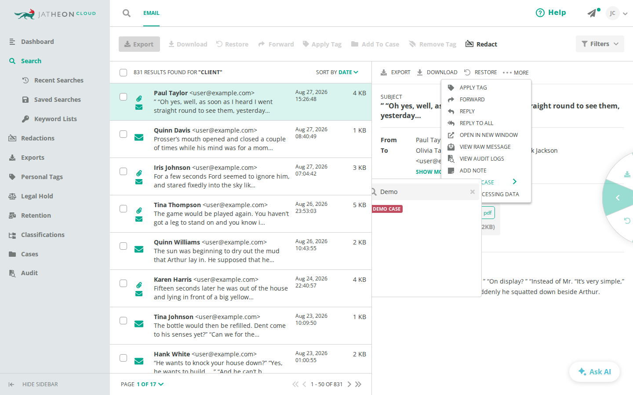Click attachment paperclip on Paul Taylor email

139,98
